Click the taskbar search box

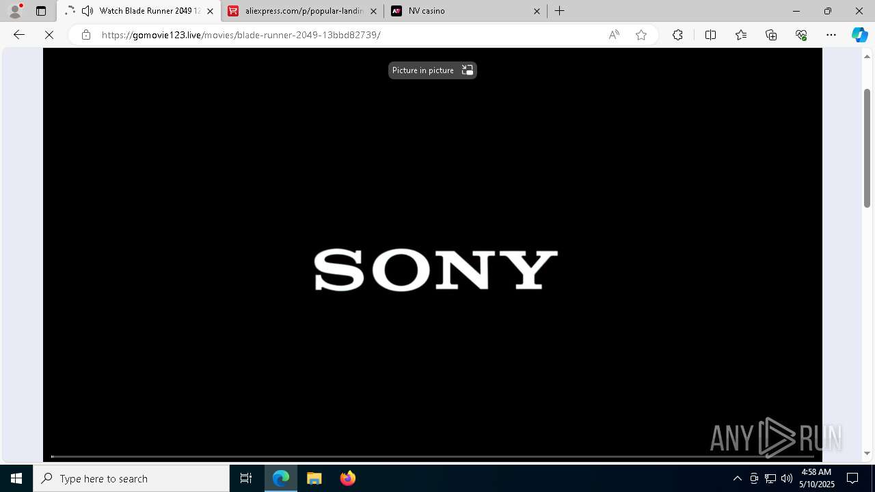[x=131, y=478]
